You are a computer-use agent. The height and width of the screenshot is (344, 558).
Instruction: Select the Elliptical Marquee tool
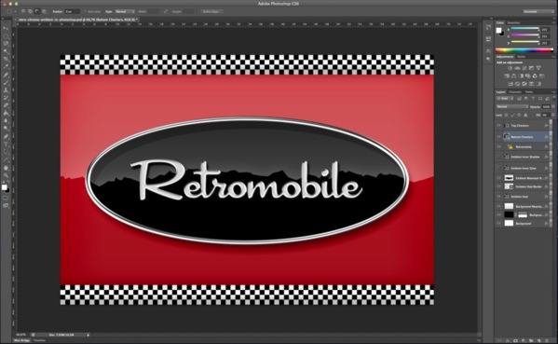click(x=6, y=36)
